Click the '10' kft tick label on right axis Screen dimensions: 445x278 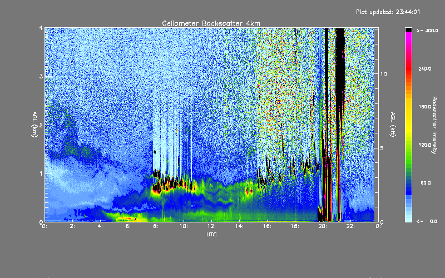(x=383, y=74)
